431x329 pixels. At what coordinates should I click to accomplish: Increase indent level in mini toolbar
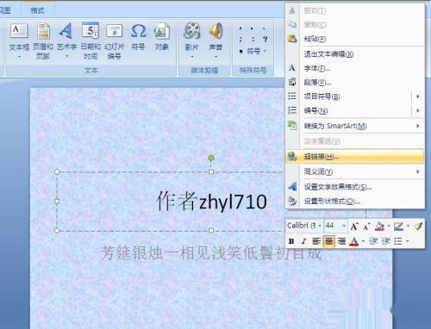click(385, 241)
